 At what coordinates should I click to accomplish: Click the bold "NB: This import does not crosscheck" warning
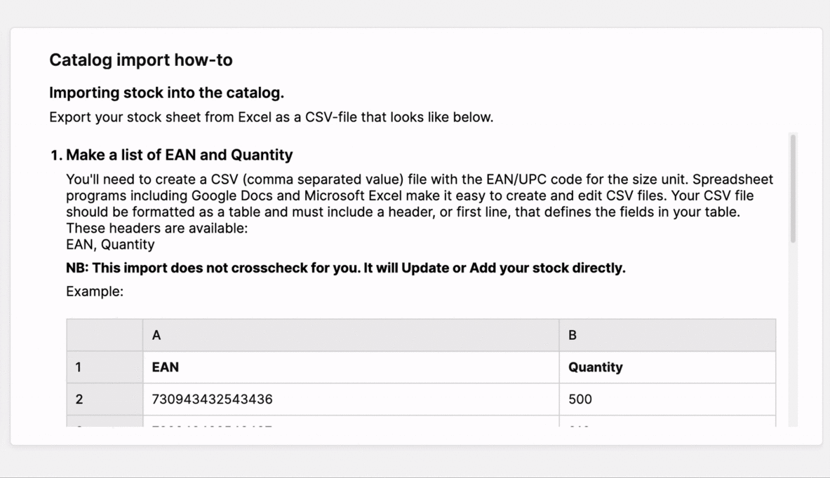click(x=345, y=268)
